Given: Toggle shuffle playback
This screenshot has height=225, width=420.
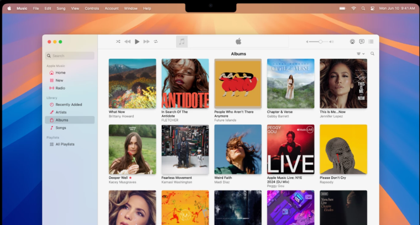Looking at the screenshot, I should pos(118,41).
